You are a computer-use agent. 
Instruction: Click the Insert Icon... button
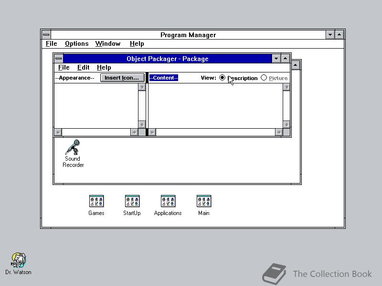coord(122,78)
